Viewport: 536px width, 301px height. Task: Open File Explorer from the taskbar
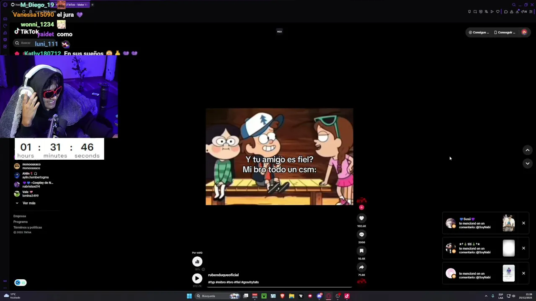click(291, 296)
